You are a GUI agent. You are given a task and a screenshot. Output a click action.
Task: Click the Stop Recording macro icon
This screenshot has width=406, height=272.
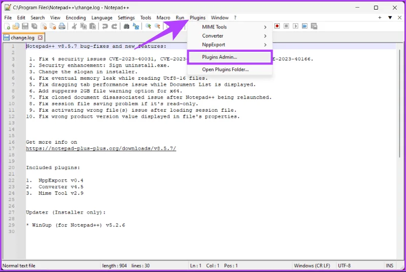coord(286,26)
